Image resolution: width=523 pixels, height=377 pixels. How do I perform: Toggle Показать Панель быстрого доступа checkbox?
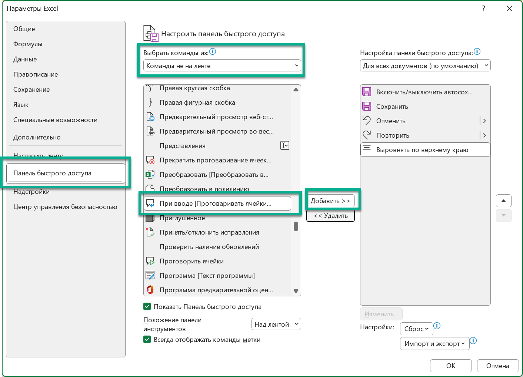coord(147,306)
